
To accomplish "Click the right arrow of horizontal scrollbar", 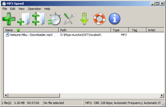I will 162,96.
